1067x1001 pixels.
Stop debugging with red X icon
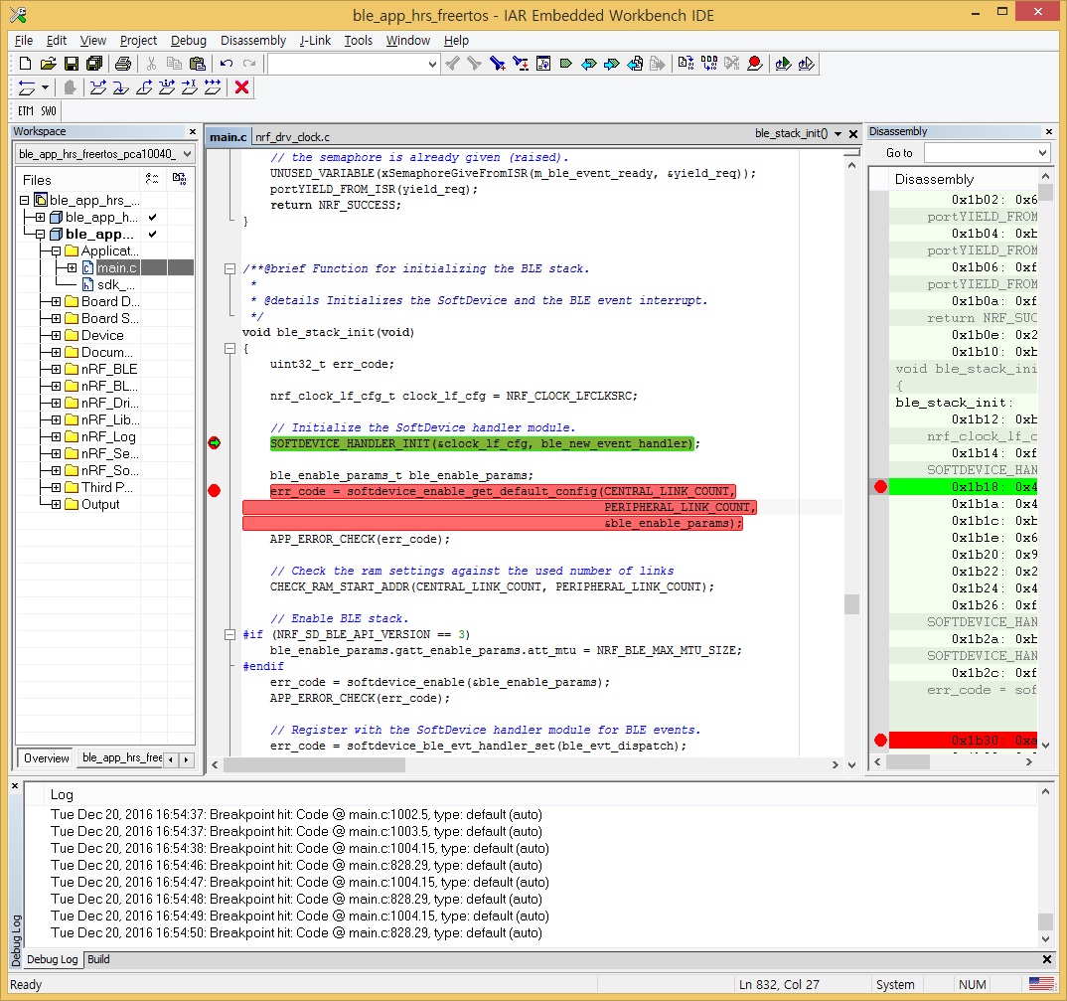[x=241, y=87]
